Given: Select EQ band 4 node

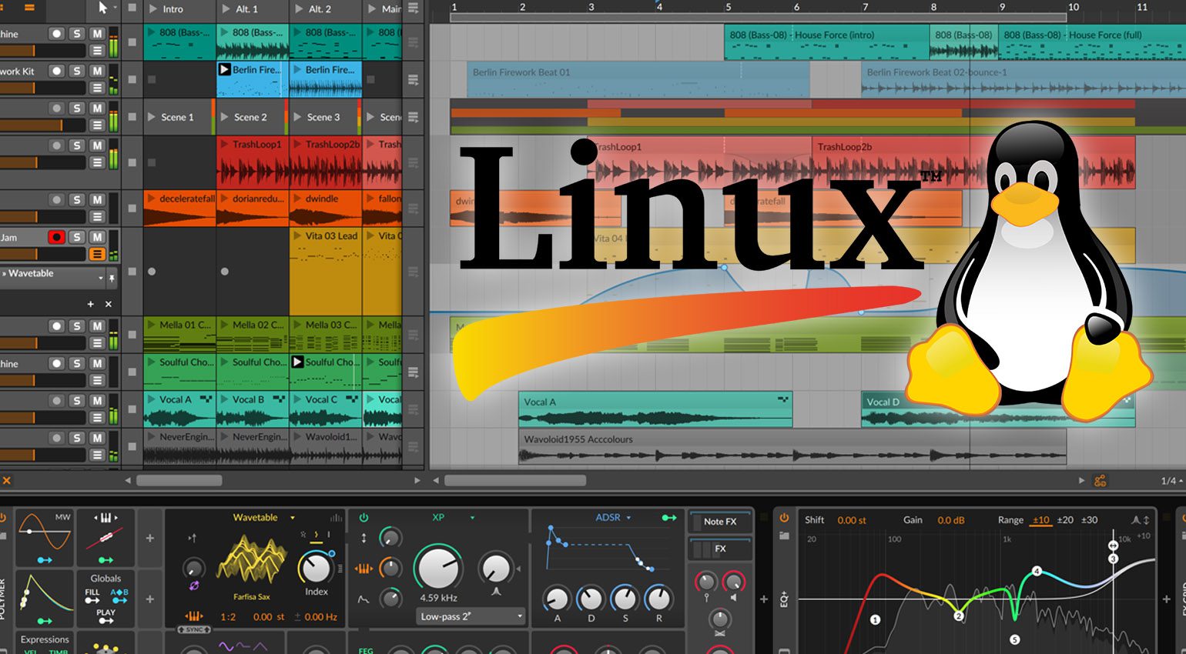Looking at the screenshot, I should click(1037, 571).
